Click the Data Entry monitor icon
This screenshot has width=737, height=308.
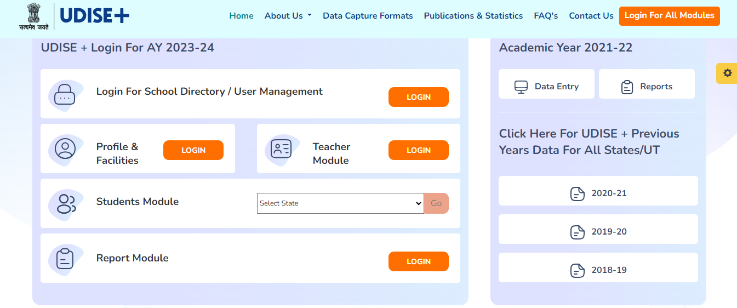pos(521,87)
